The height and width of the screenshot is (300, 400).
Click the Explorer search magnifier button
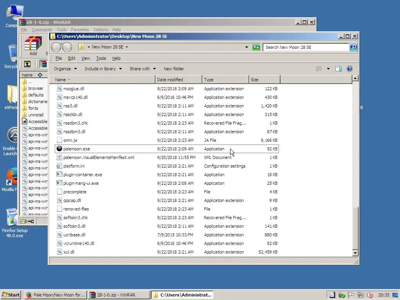[x=354, y=47]
